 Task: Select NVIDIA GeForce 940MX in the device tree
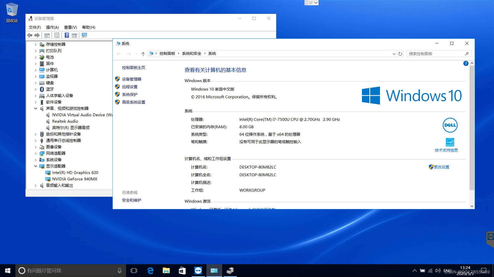tap(75, 179)
